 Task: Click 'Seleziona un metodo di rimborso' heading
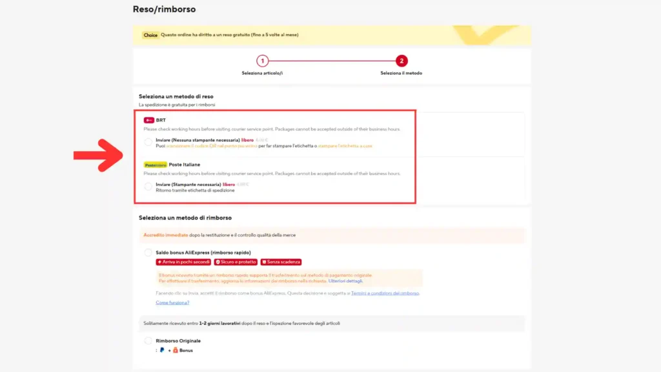tap(185, 218)
